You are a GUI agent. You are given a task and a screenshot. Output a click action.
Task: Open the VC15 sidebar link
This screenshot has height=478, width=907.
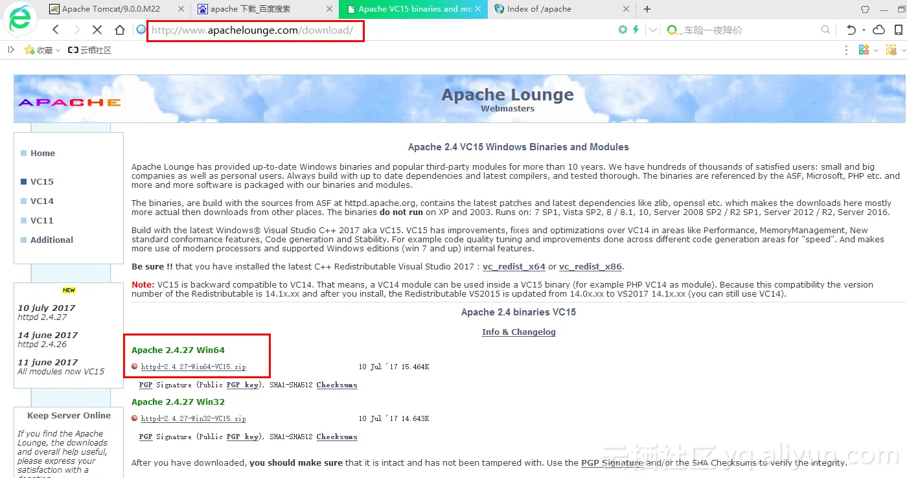point(42,182)
